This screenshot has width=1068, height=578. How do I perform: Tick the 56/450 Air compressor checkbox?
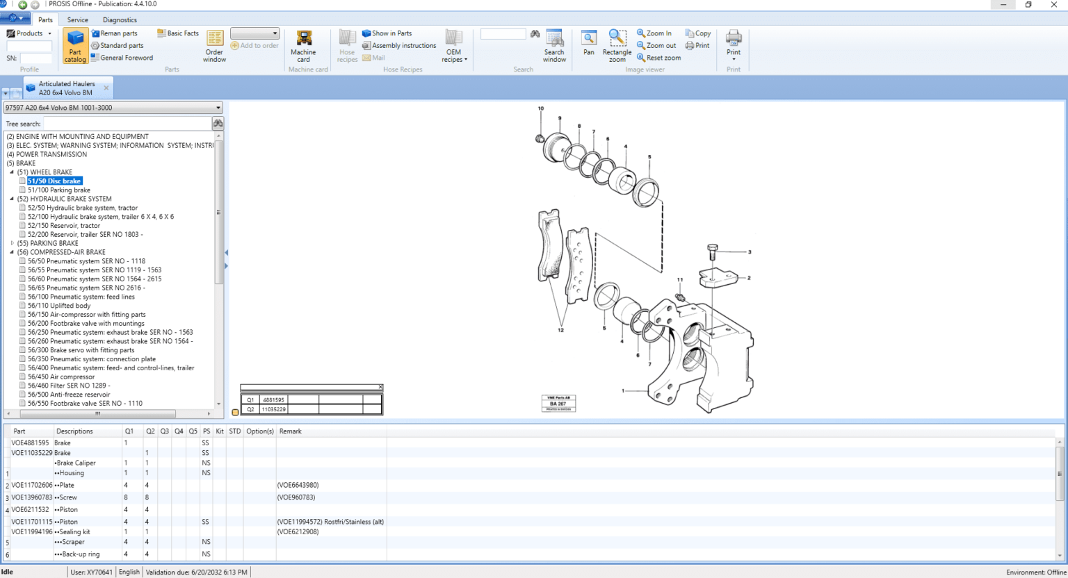point(22,377)
